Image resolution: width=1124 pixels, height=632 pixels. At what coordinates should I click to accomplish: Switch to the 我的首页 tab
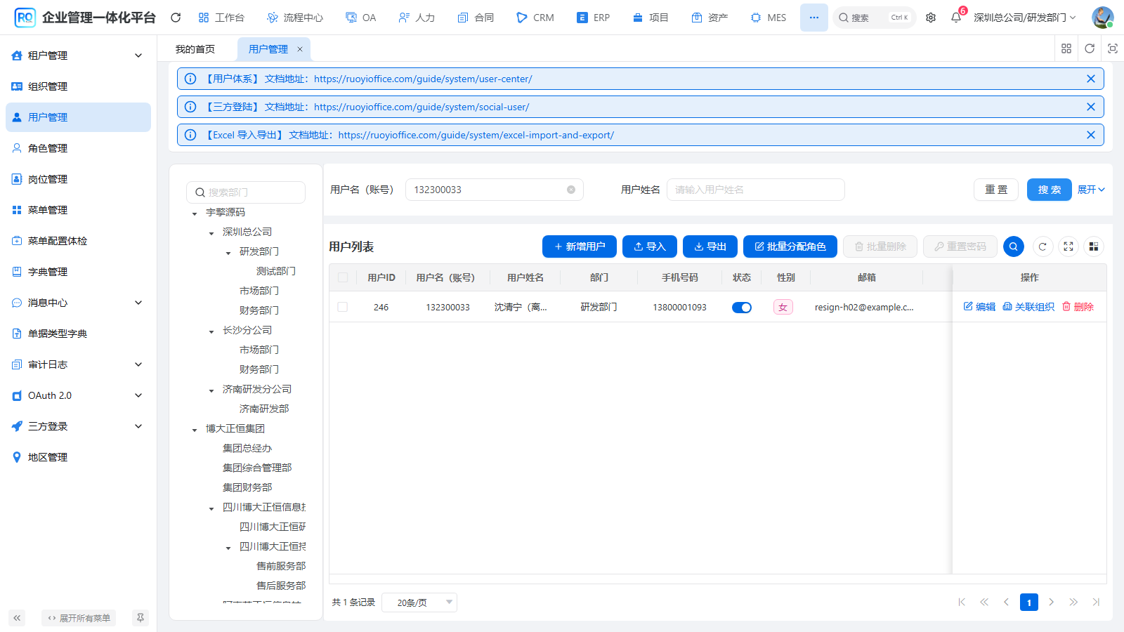tap(195, 49)
